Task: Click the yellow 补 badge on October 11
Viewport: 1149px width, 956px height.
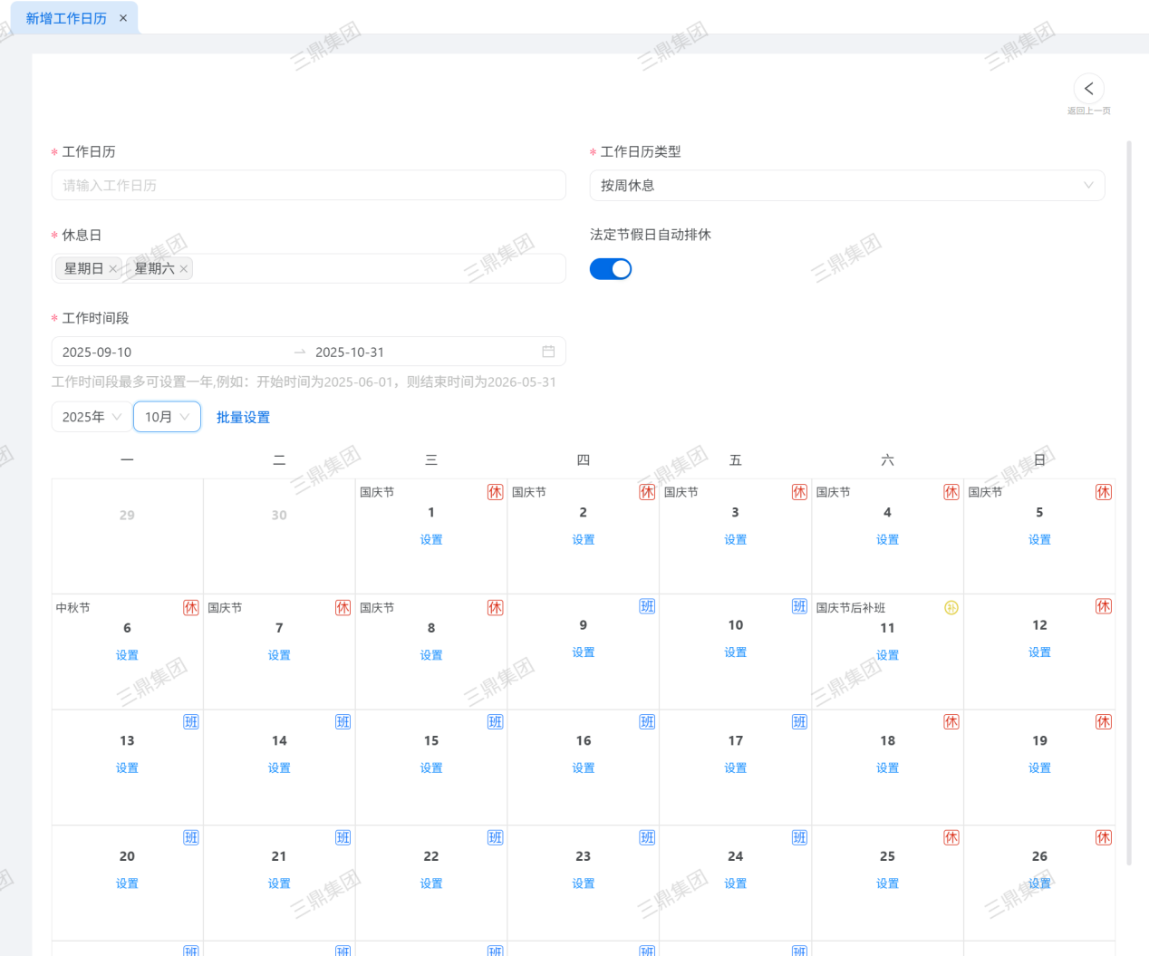Action: pos(951,608)
